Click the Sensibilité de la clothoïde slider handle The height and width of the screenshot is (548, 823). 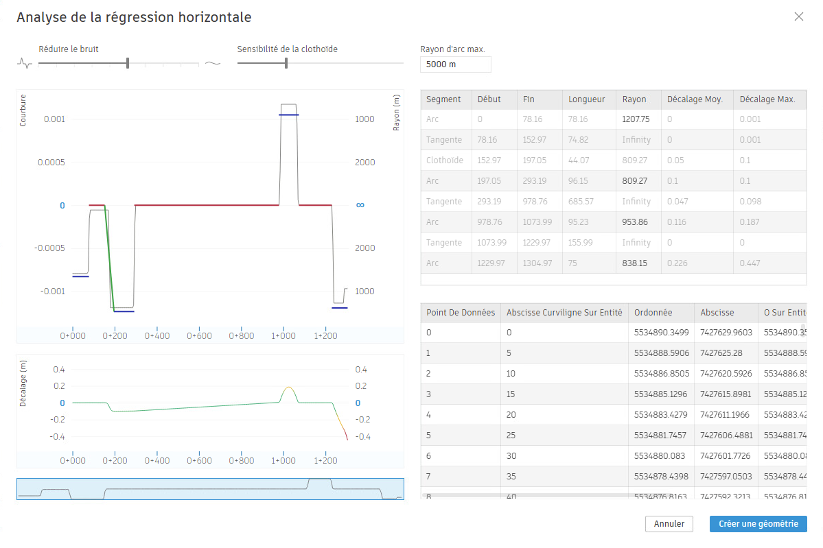pyautogui.click(x=286, y=64)
